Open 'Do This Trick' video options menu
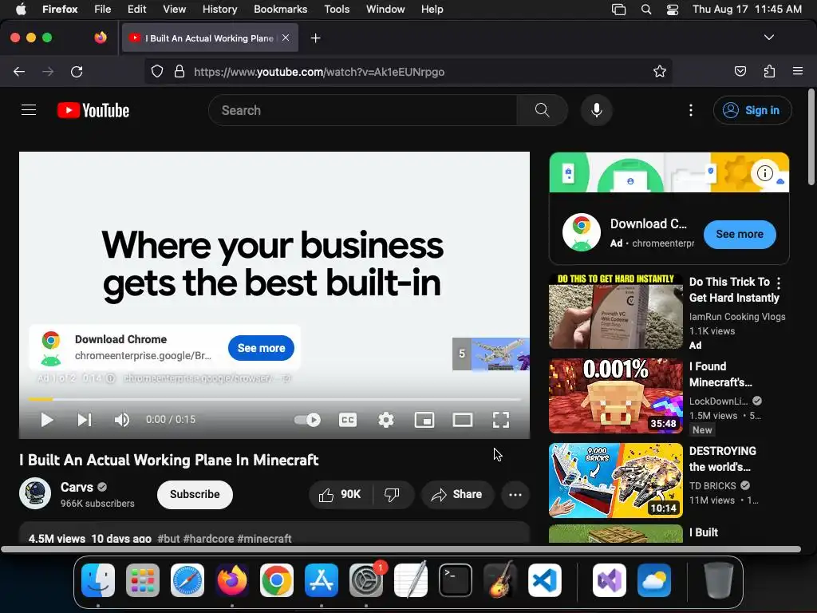 779,283
